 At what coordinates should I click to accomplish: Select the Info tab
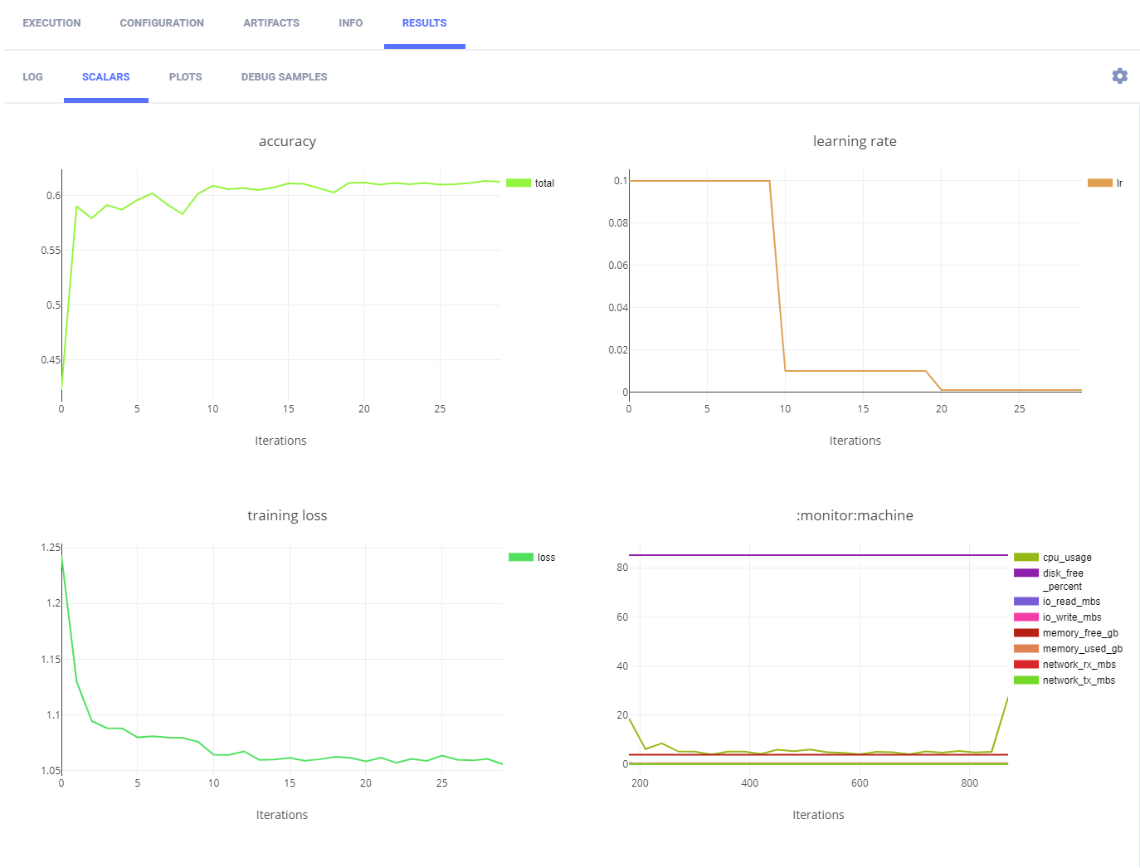pos(350,23)
